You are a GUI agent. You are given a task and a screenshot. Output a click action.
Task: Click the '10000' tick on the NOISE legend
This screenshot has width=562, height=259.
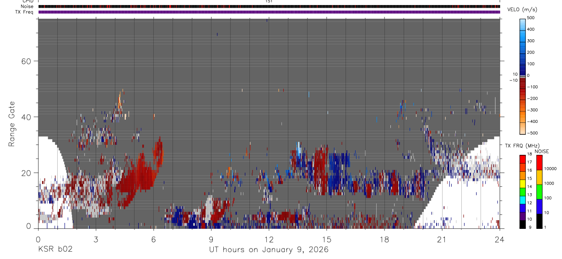pos(551,169)
